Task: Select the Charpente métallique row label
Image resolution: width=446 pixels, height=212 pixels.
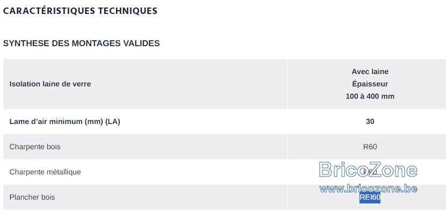Action: 45,172
